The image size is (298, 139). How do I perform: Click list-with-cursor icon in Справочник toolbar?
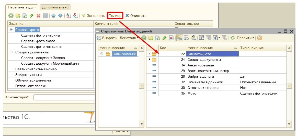point(186,38)
